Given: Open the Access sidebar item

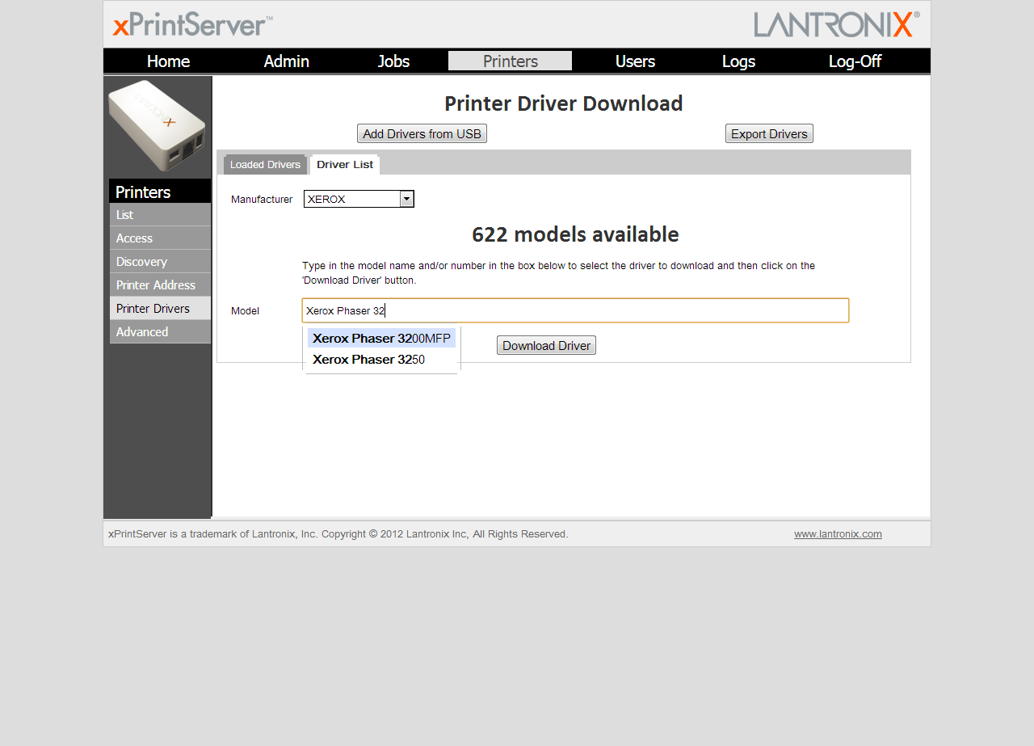Looking at the screenshot, I should coord(160,238).
